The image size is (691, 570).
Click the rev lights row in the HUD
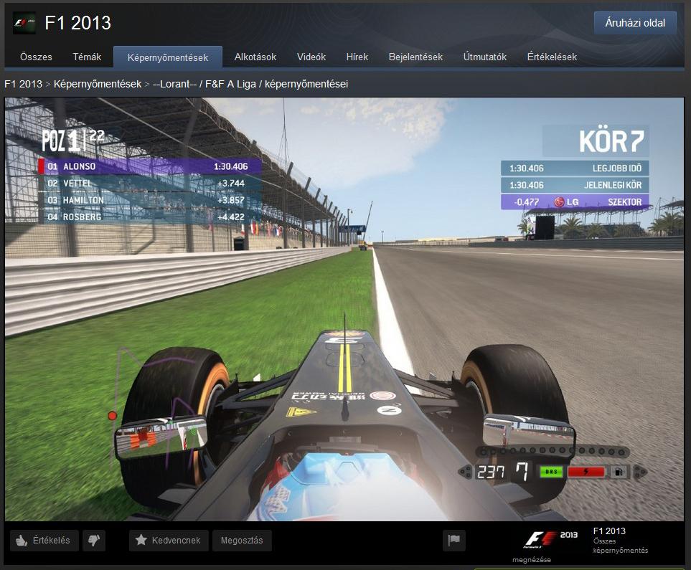click(553, 451)
